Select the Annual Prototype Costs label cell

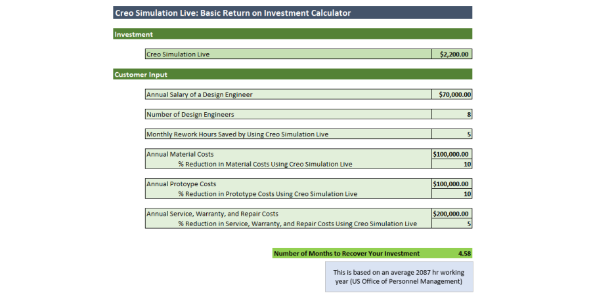click(x=181, y=184)
